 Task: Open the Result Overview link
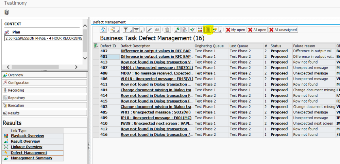26,141
